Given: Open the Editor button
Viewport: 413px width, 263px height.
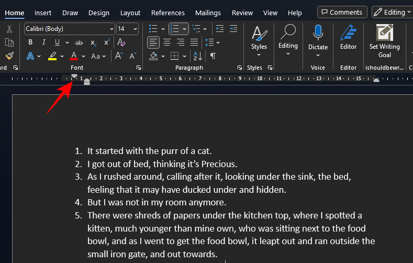Looking at the screenshot, I should [348, 37].
